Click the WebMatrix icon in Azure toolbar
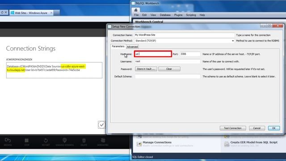This screenshot has width=286, height=161. pos(103,140)
